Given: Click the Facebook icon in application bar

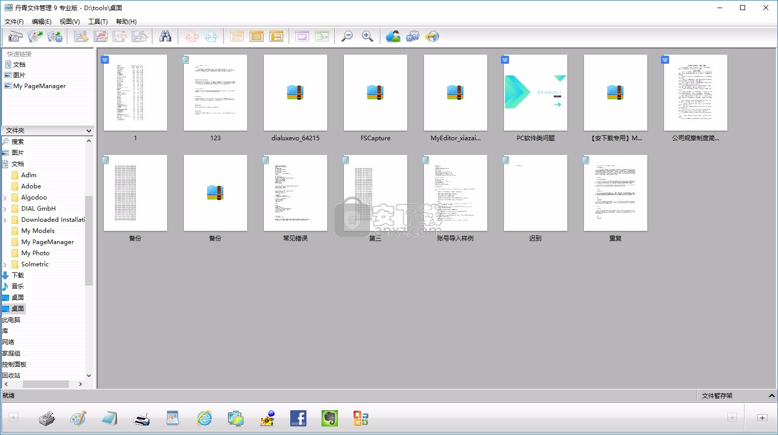Looking at the screenshot, I should pos(298,418).
